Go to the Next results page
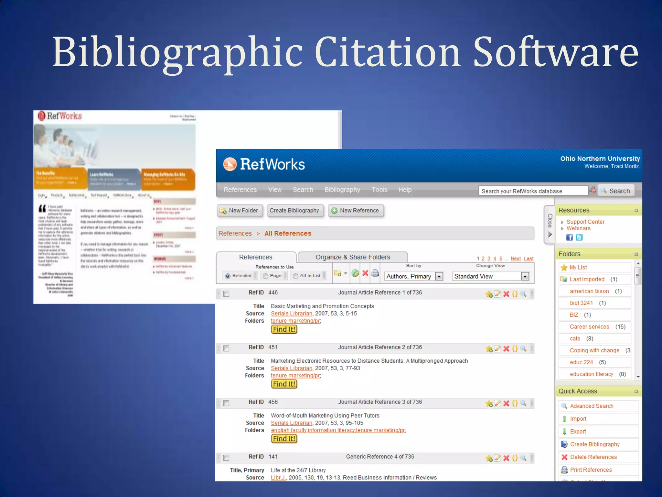 tap(516, 259)
